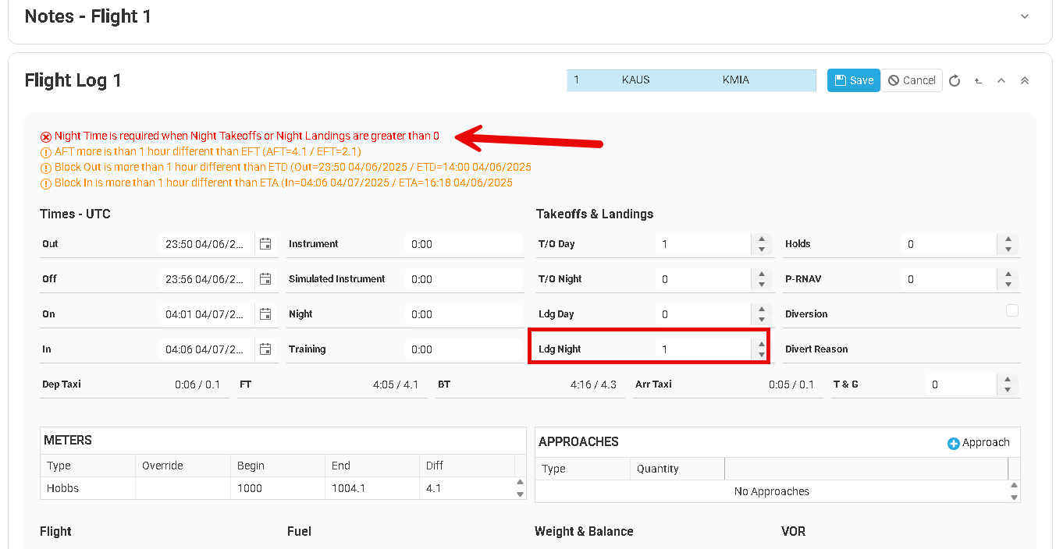Increase the T/O Night count

click(762, 274)
